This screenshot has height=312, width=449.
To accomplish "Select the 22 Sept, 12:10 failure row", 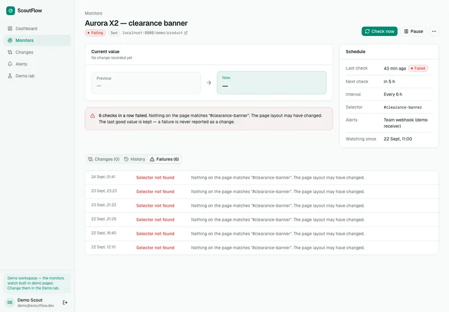I will 262,247.
